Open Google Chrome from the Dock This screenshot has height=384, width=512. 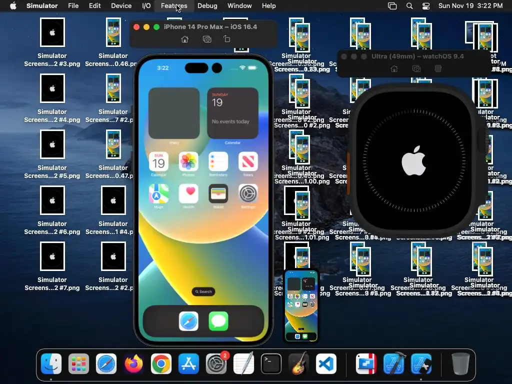pyautogui.click(x=161, y=363)
